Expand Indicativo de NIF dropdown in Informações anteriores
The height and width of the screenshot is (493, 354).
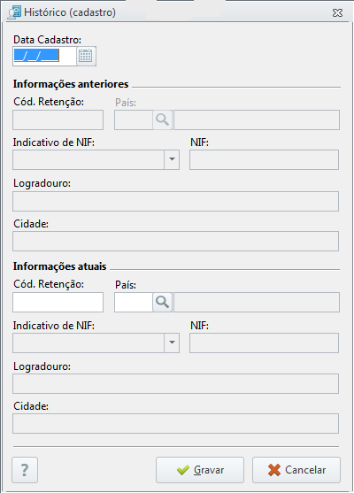pyautogui.click(x=172, y=159)
